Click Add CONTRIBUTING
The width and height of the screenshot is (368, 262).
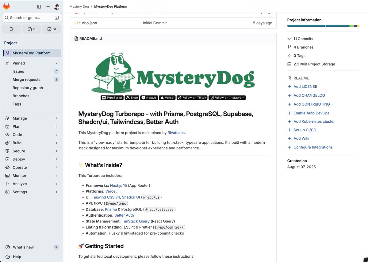pos(312,104)
